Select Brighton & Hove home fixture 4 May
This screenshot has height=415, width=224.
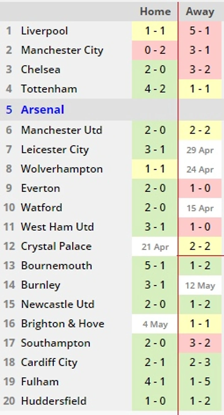[155, 324]
